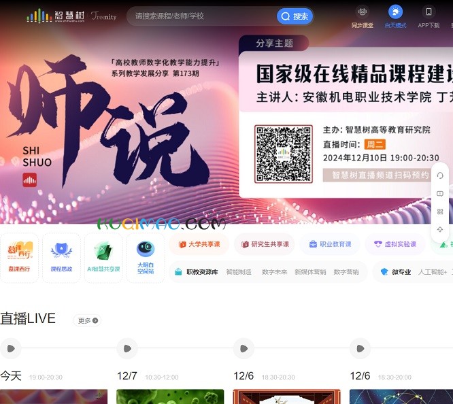Select the 研究生共享课 category pill
The image size is (453, 404).
click(x=265, y=244)
